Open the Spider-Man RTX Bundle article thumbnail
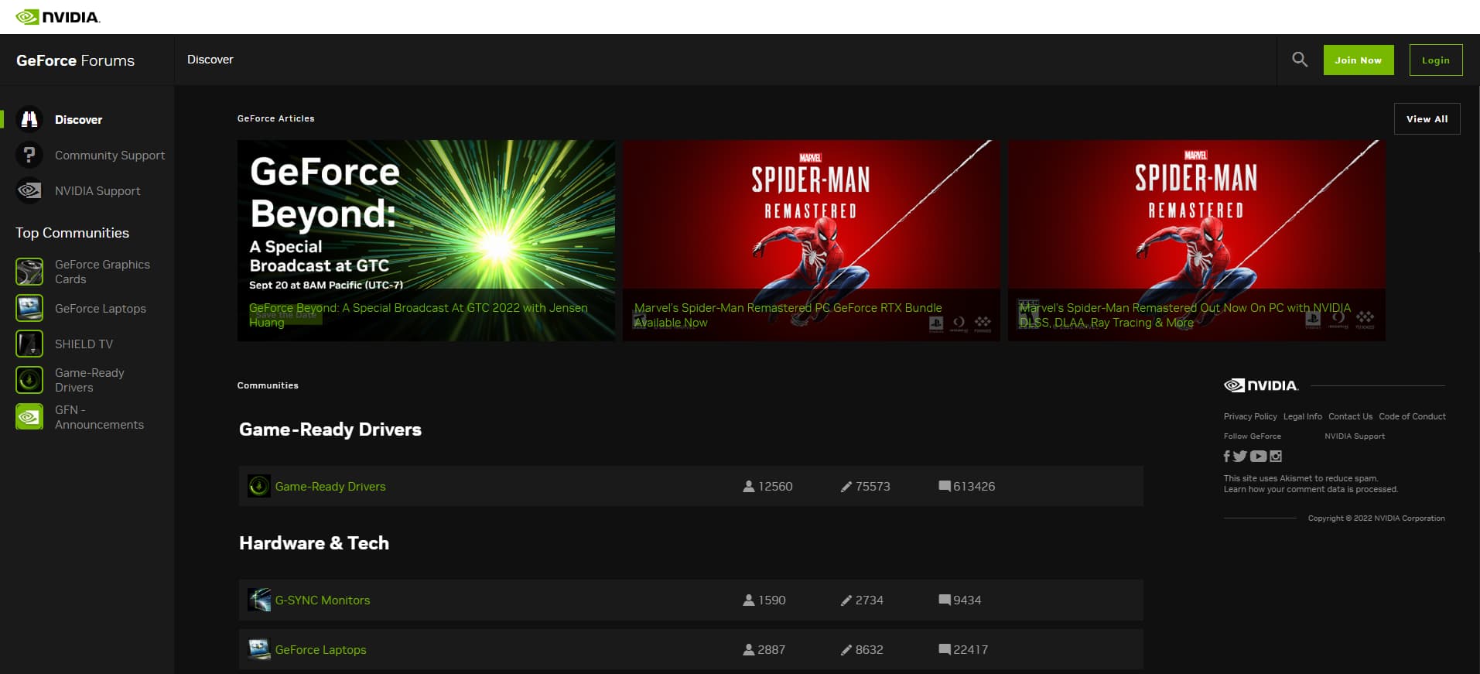This screenshot has height=674, width=1480. (x=812, y=241)
